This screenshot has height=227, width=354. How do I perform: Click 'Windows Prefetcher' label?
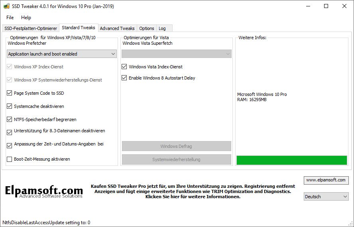point(27,43)
